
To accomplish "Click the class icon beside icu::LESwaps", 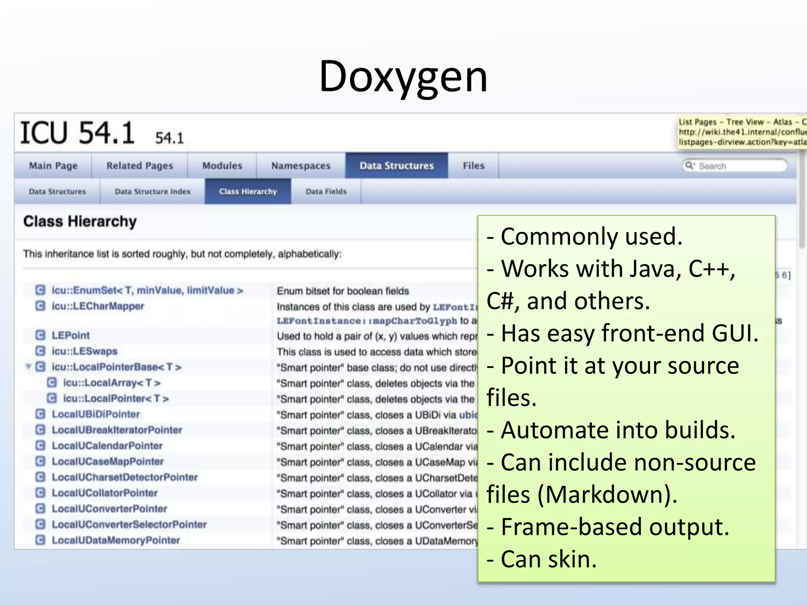I will click(x=40, y=351).
